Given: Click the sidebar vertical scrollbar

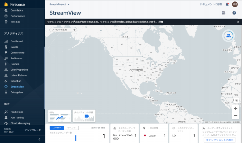Looking at the screenshot, I should [x=45, y=78].
